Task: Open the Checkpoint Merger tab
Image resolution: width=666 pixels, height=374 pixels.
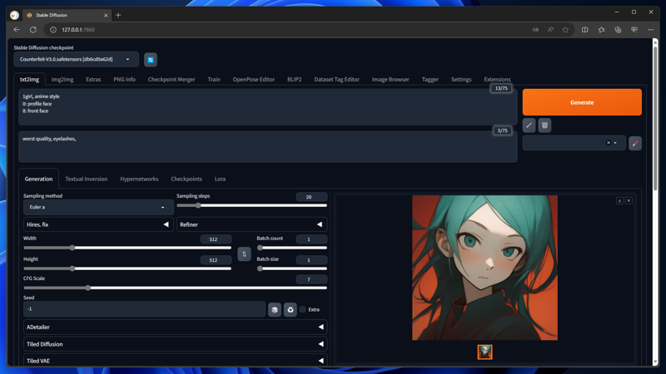Action: tap(171, 79)
